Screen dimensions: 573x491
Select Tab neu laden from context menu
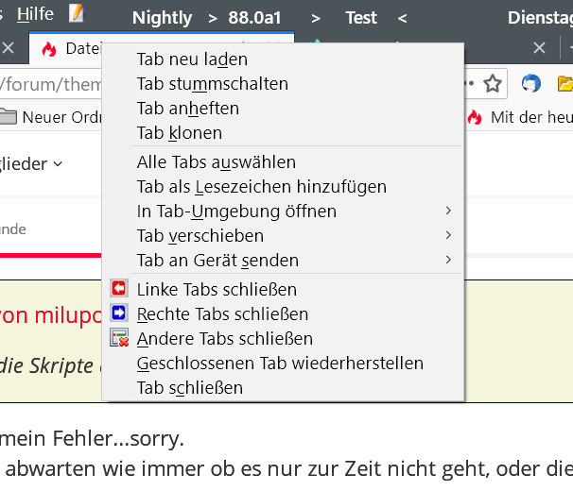[192, 59]
